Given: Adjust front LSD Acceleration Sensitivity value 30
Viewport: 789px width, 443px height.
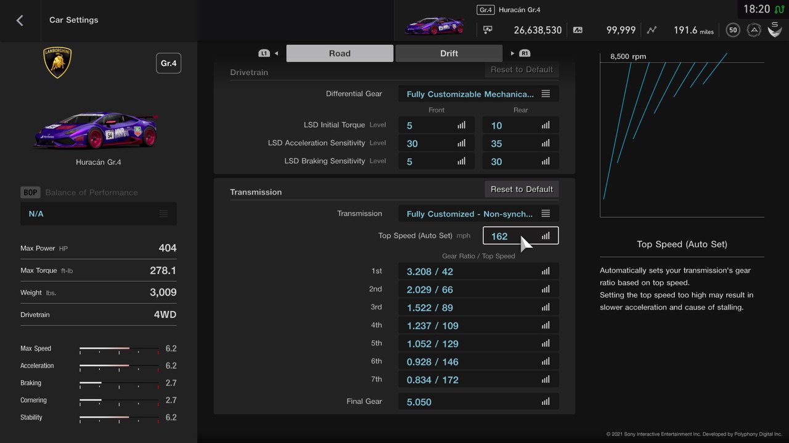Looking at the screenshot, I should pyautogui.click(x=436, y=143).
